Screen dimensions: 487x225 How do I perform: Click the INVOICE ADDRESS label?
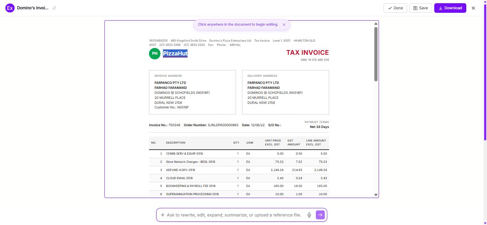168,76
